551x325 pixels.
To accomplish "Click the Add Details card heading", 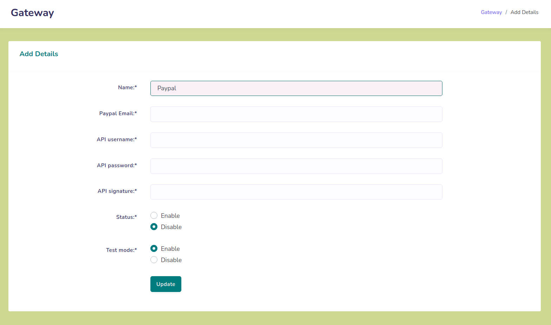I will coord(39,54).
